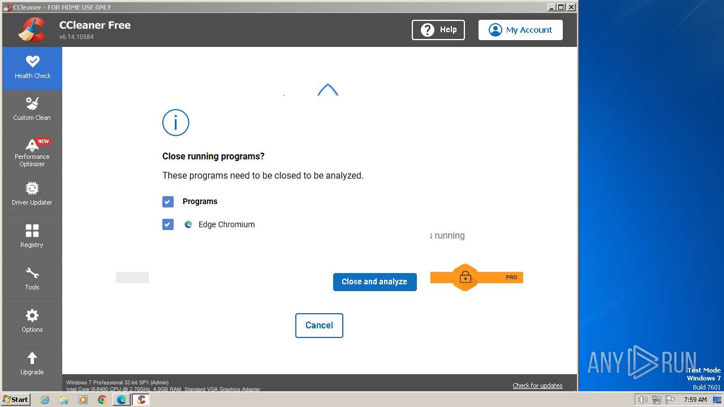The height and width of the screenshot is (407, 724).
Task: Uncheck the Programs checkbox
Action: pos(168,202)
